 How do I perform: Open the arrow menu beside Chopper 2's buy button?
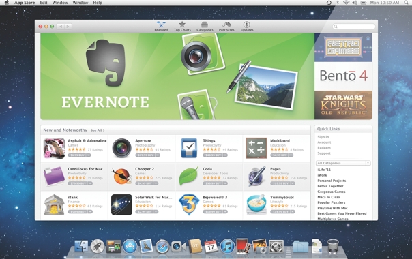(x=156, y=183)
